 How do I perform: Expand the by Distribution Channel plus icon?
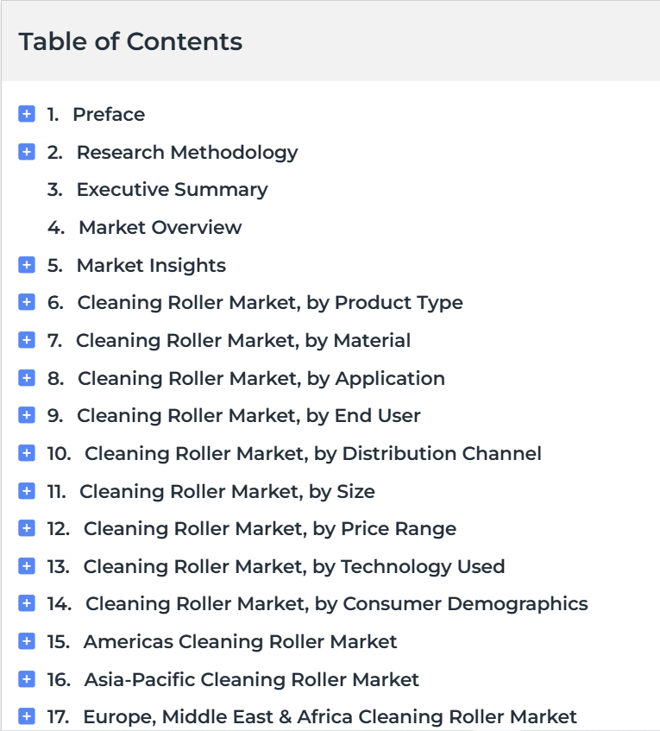[x=27, y=453]
